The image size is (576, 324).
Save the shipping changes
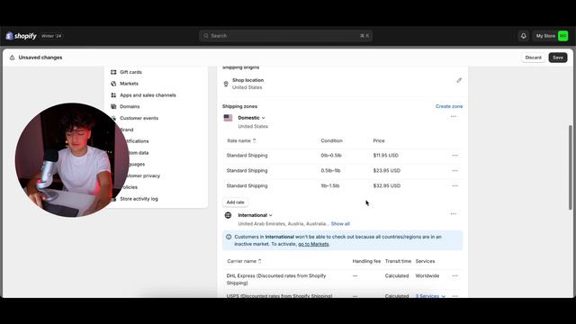(x=558, y=58)
